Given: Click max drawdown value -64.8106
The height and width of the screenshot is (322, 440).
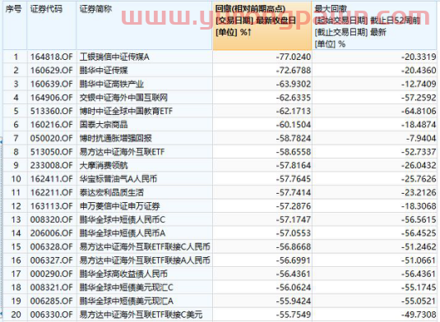Looking at the screenshot, I should tap(419, 111).
